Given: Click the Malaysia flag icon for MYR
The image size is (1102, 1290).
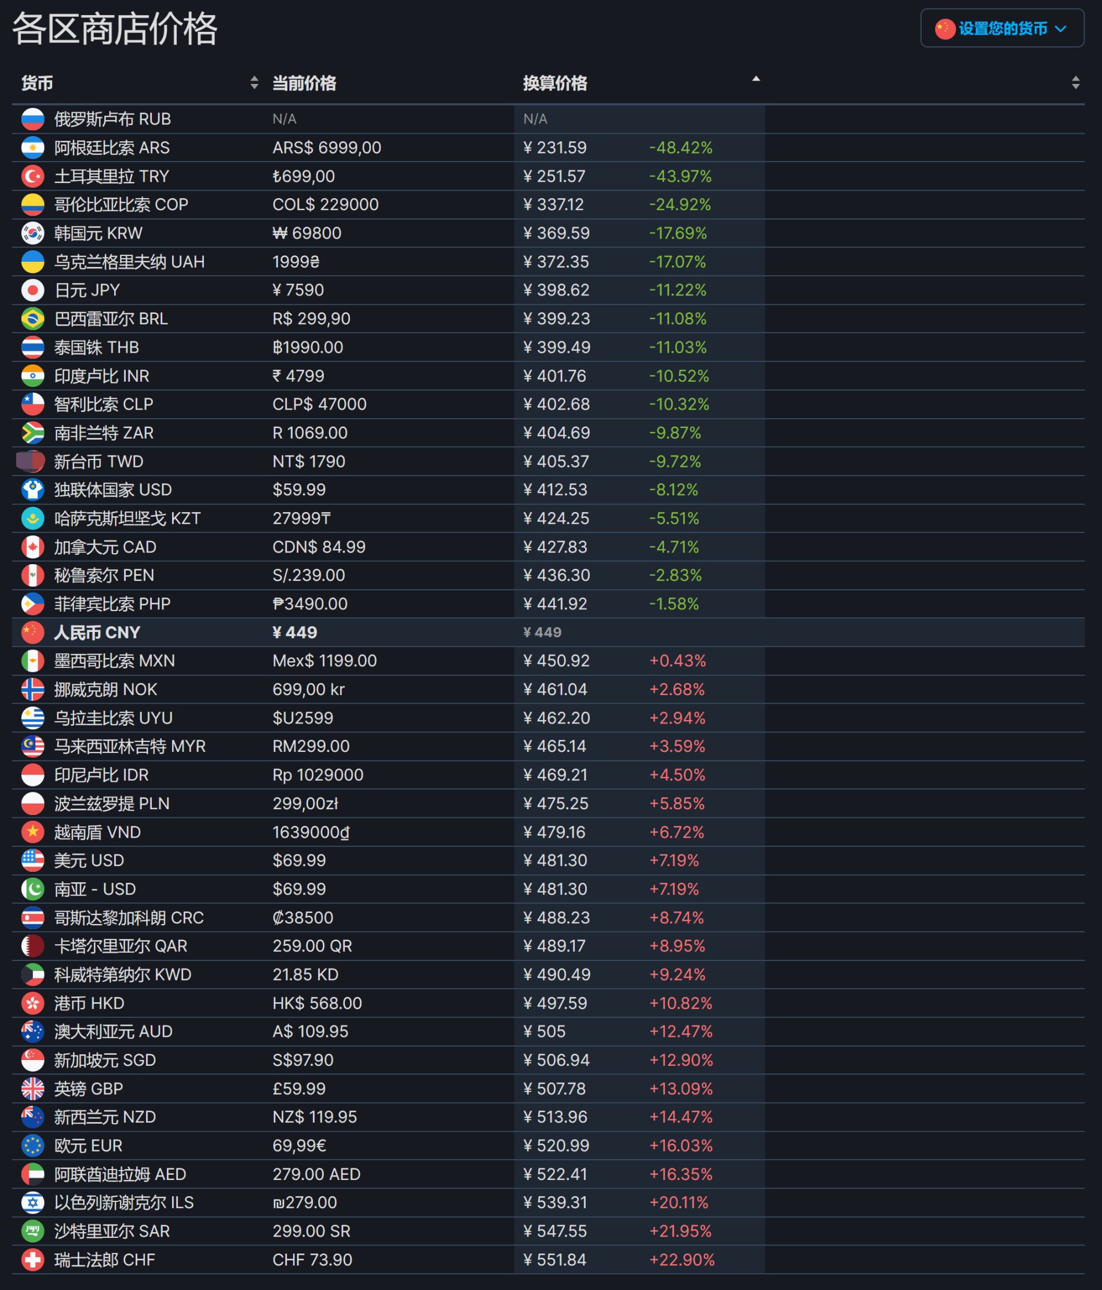Looking at the screenshot, I should [x=32, y=746].
